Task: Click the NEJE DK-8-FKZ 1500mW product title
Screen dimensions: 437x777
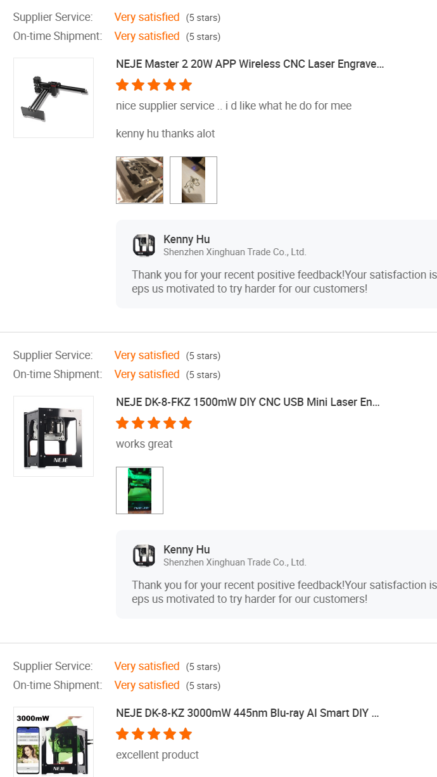Action: [248, 402]
